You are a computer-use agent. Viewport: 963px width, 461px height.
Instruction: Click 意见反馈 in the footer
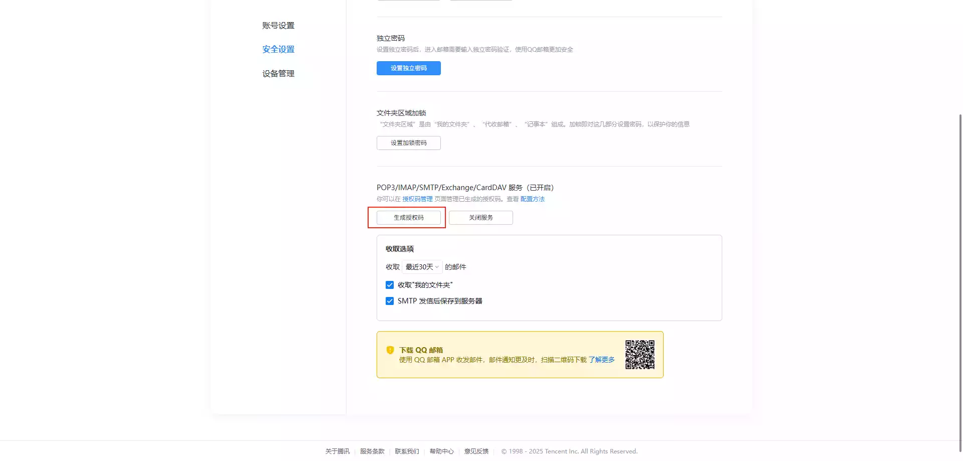coord(476,451)
